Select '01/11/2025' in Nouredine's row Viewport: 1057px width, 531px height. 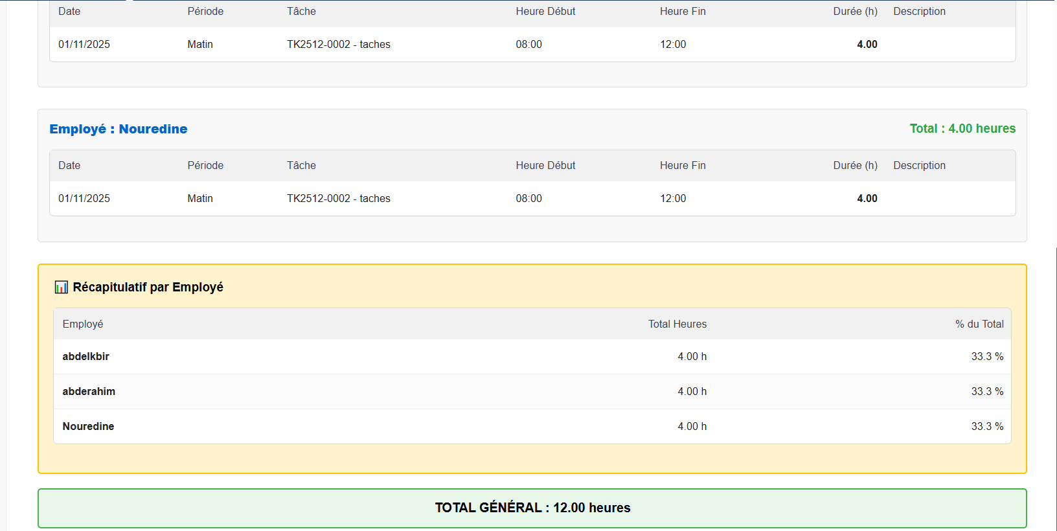tap(84, 198)
